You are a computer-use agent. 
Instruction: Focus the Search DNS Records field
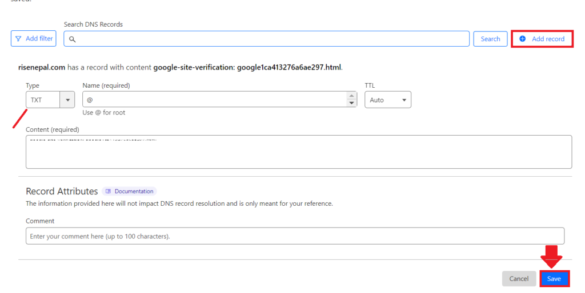[266, 39]
